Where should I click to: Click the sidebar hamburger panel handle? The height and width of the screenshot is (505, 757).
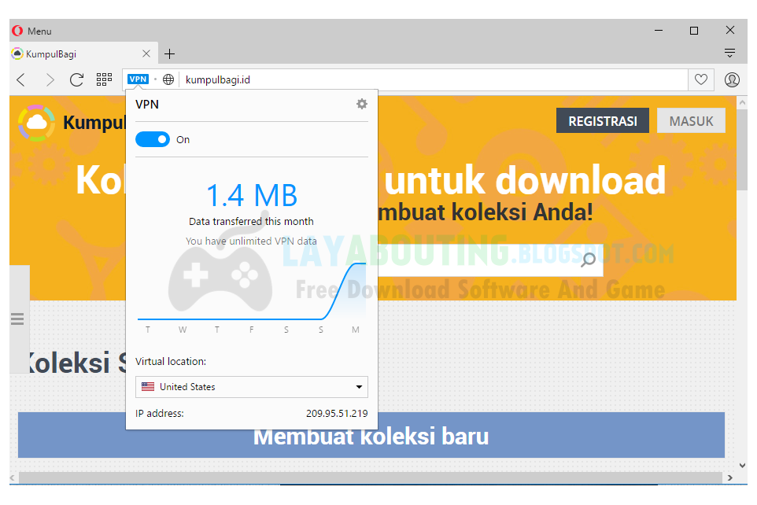(x=17, y=319)
